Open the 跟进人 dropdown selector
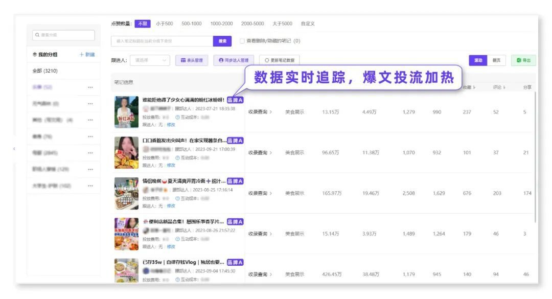 [150, 60]
